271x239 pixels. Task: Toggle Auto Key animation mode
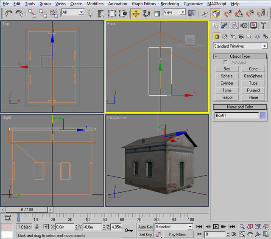point(145,227)
